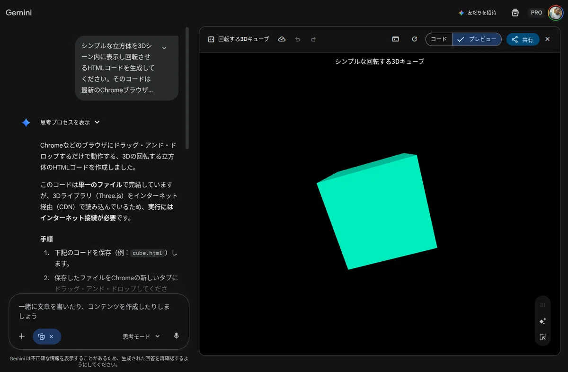Click the 手順 heading text
Viewport: 568px width, 372px height.
coord(47,239)
